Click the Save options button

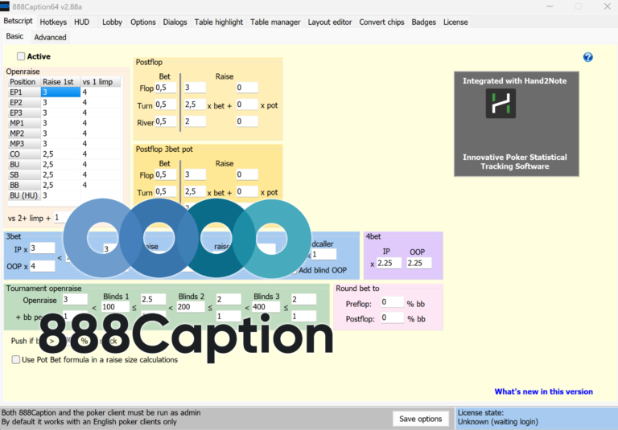pyautogui.click(x=421, y=419)
